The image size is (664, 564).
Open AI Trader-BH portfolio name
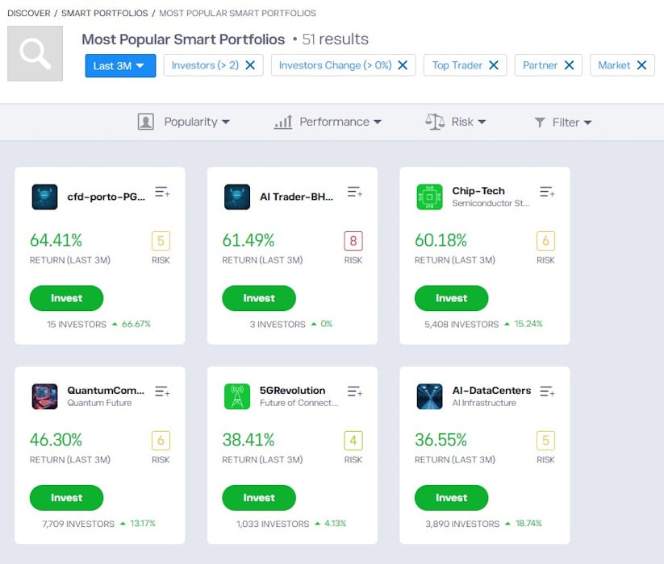(x=296, y=197)
